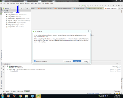Open Google Chrome from the taskbar
This screenshot has height=98, width=123.
click(20, 96)
